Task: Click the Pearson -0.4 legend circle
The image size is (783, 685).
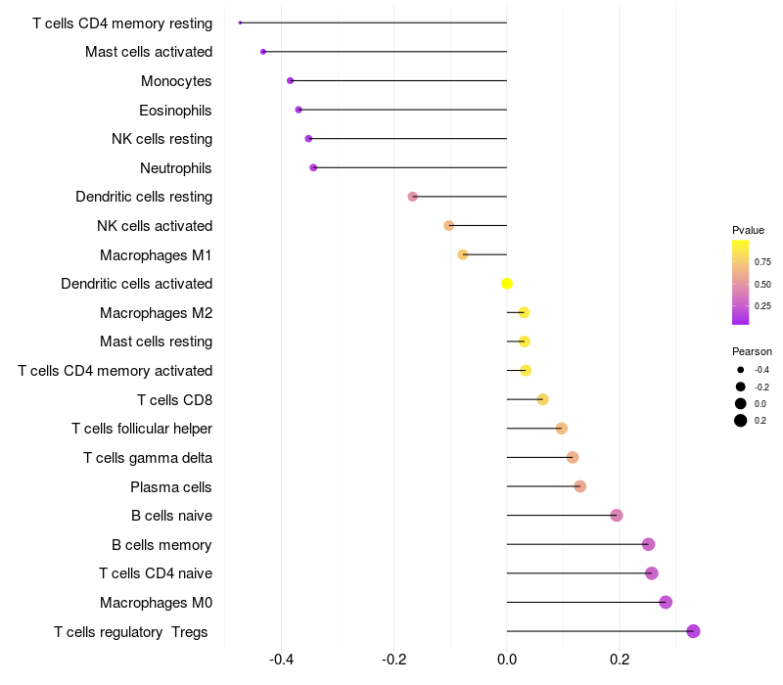Action: tap(740, 370)
